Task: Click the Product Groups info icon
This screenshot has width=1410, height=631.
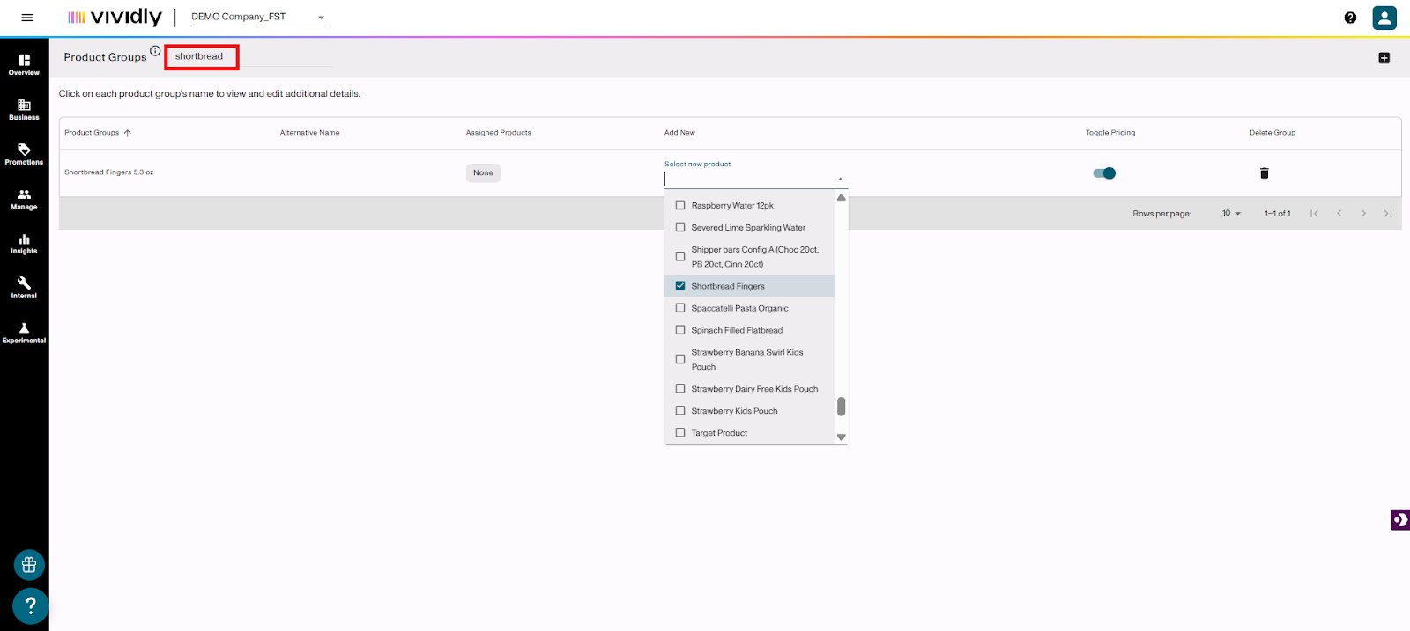Action: coord(155,51)
